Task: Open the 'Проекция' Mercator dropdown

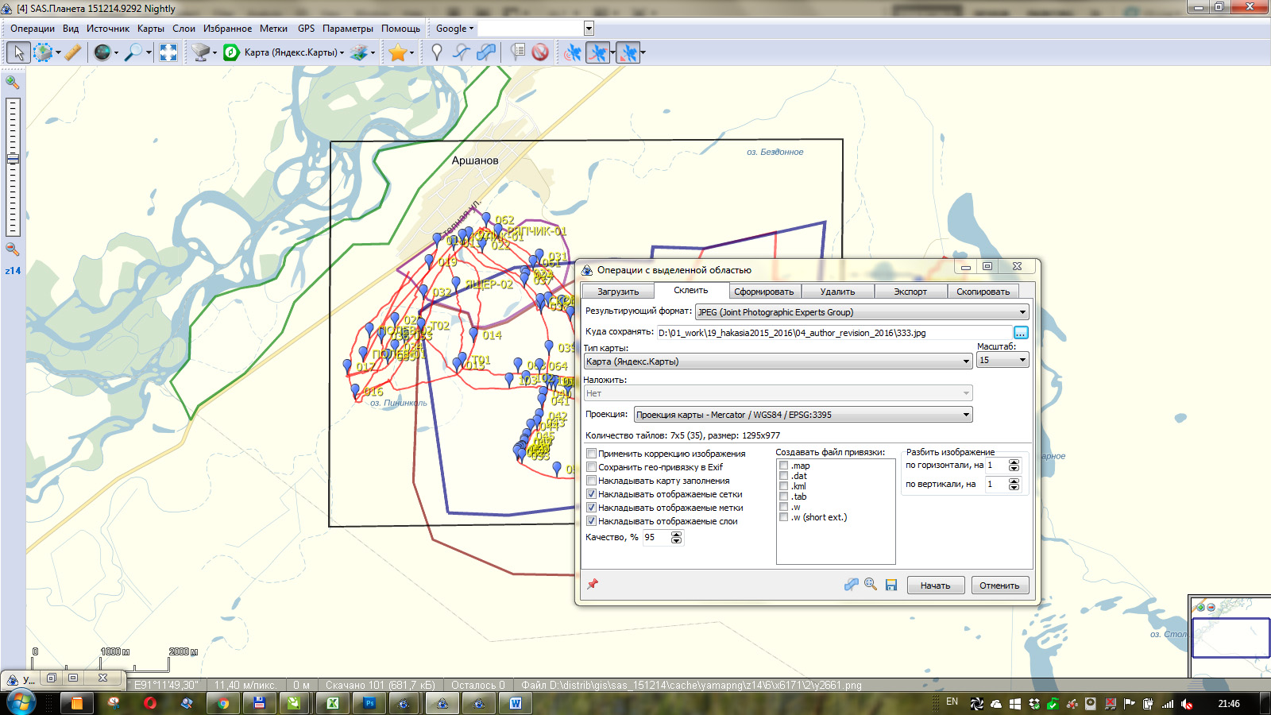Action: coord(802,415)
